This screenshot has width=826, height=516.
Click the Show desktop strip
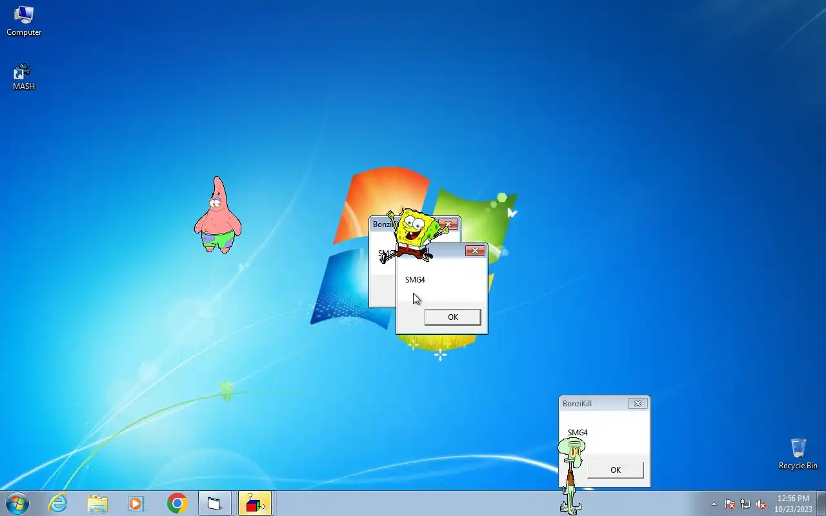click(x=821, y=503)
